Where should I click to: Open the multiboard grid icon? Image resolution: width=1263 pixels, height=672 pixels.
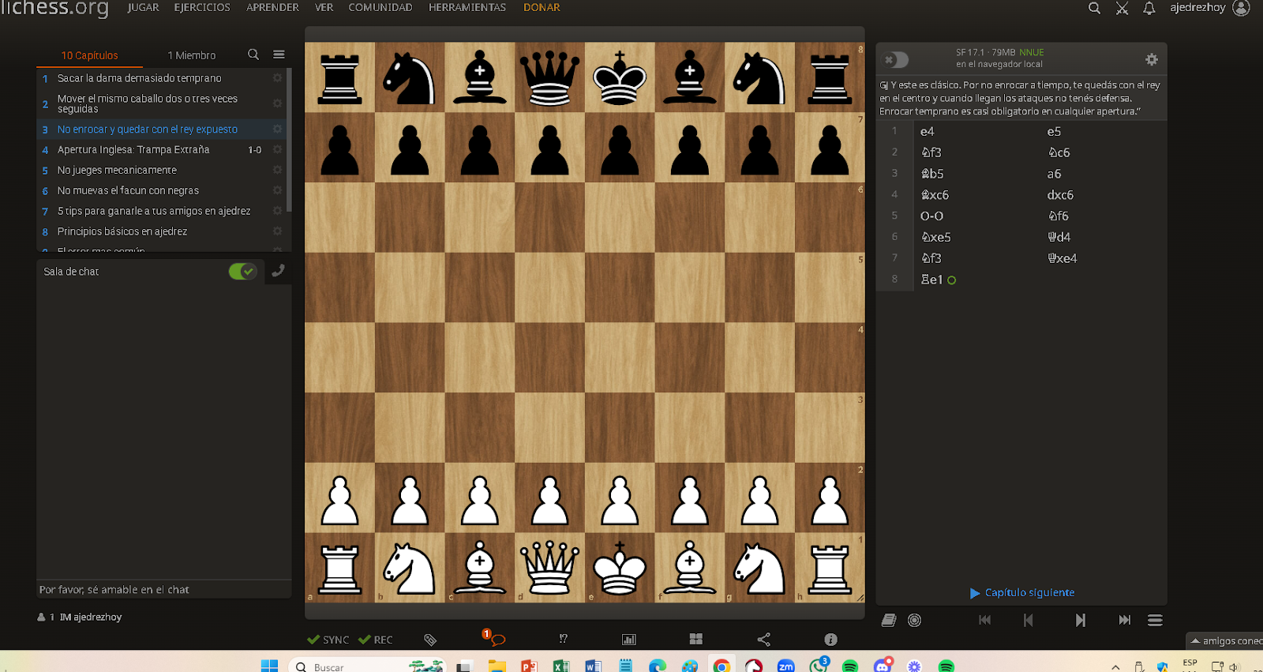tap(696, 639)
